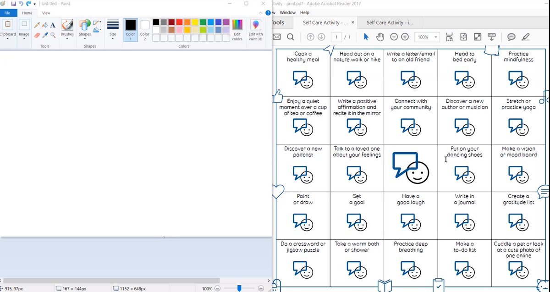Click Paint zoom out minus button
The height and width of the screenshot is (292, 550).
tap(218, 288)
